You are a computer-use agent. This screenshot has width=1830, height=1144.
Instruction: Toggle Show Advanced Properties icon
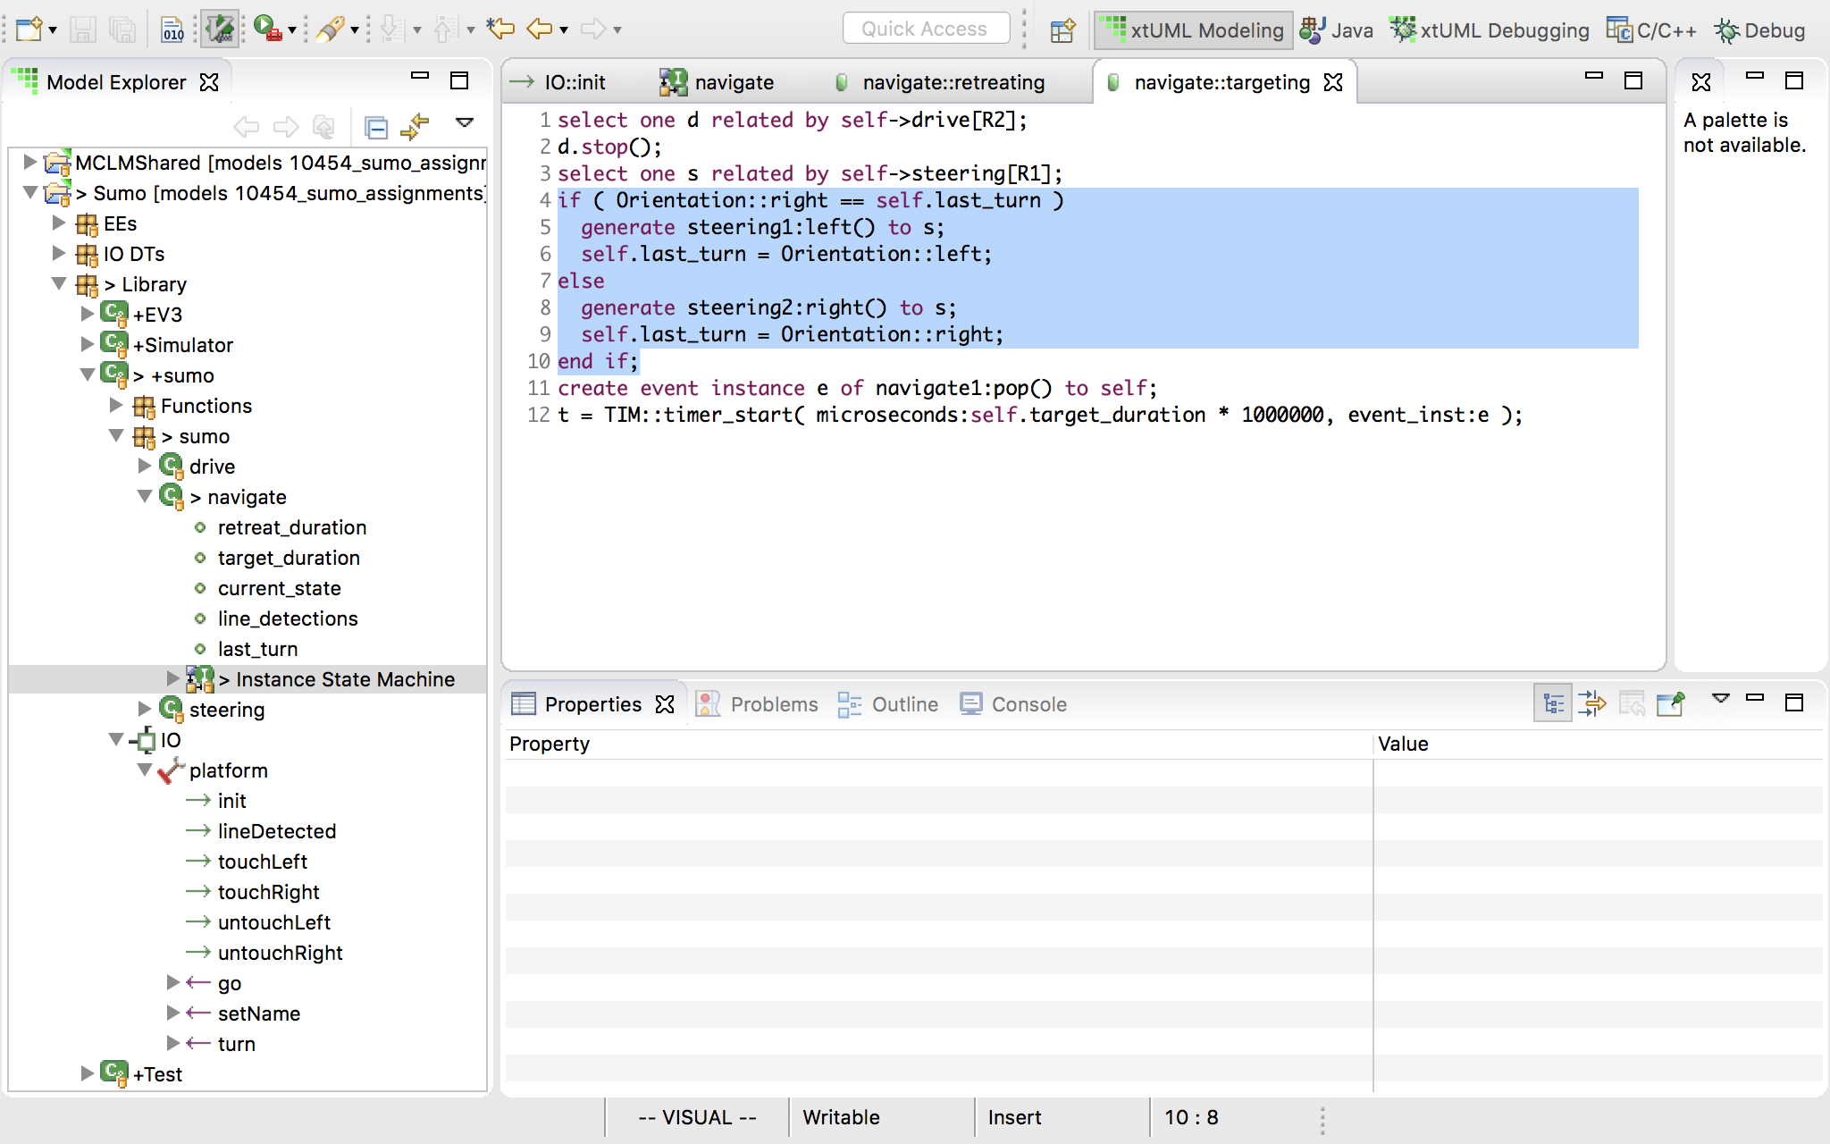1592,704
